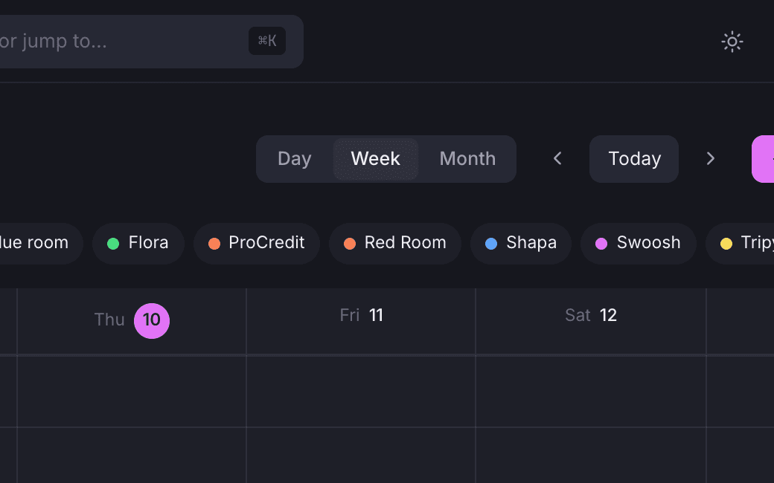This screenshot has height=483, width=774.
Task: Jump to Today
Action: (634, 159)
